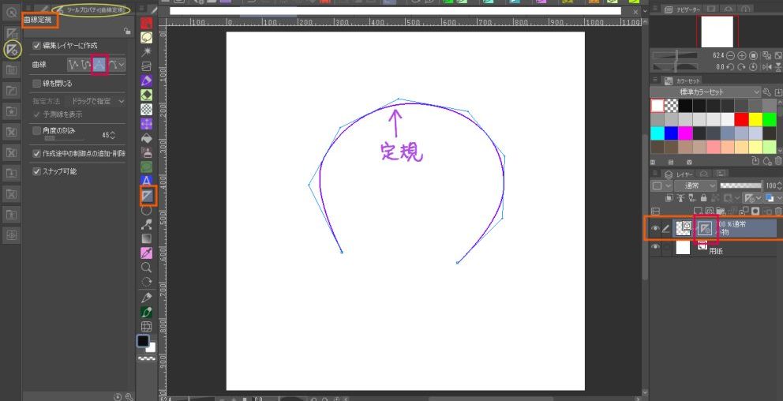Flip canvas horizontally in the navigator
Screen dimensions: 783x401
767,66
